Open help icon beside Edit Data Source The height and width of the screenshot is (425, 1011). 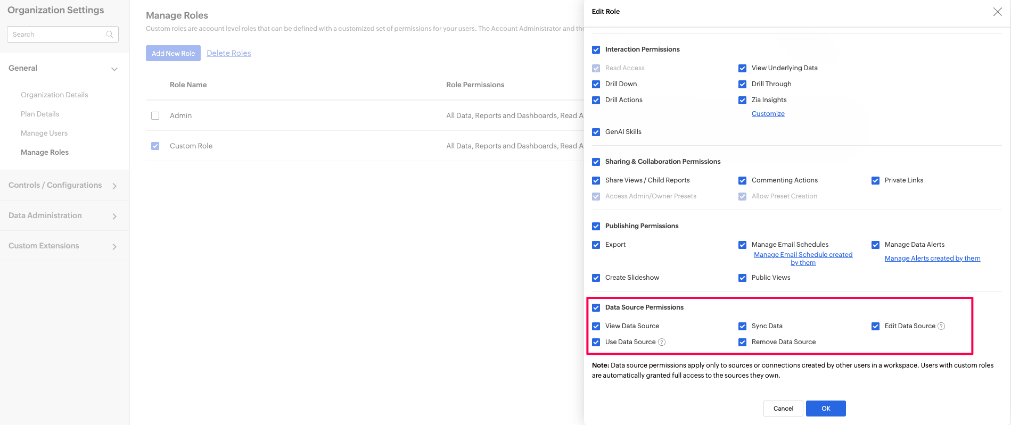tap(941, 326)
